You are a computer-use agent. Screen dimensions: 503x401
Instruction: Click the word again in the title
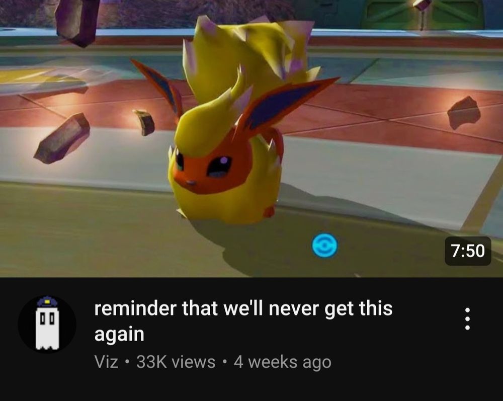pos(119,335)
